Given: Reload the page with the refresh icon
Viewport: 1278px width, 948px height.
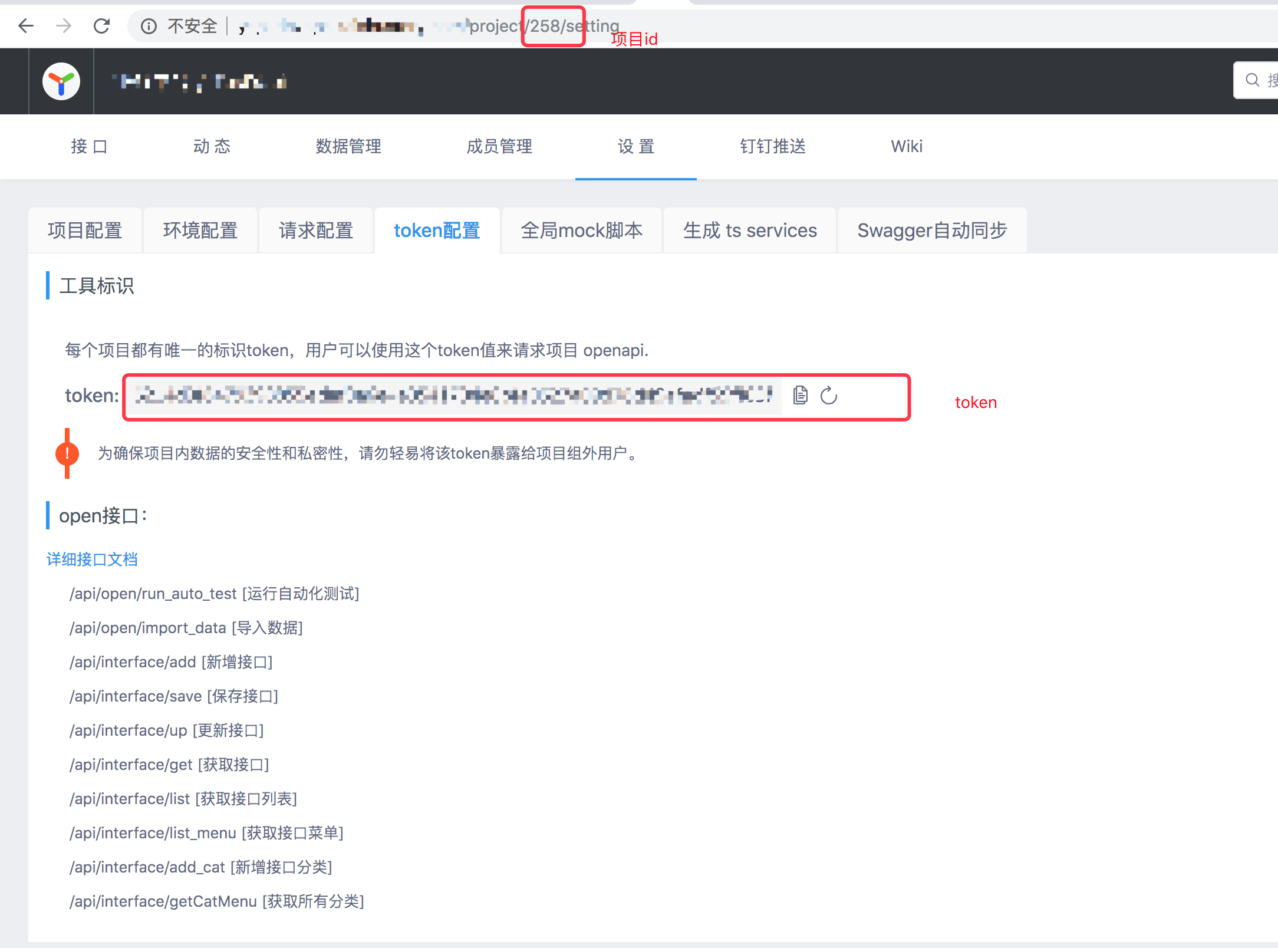Looking at the screenshot, I should (101, 25).
